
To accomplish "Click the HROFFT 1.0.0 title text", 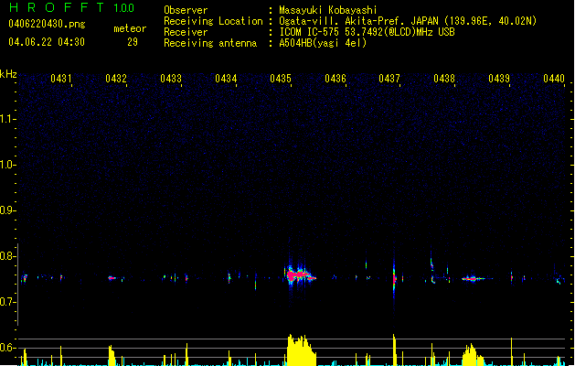I will pyautogui.click(x=71, y=7).
